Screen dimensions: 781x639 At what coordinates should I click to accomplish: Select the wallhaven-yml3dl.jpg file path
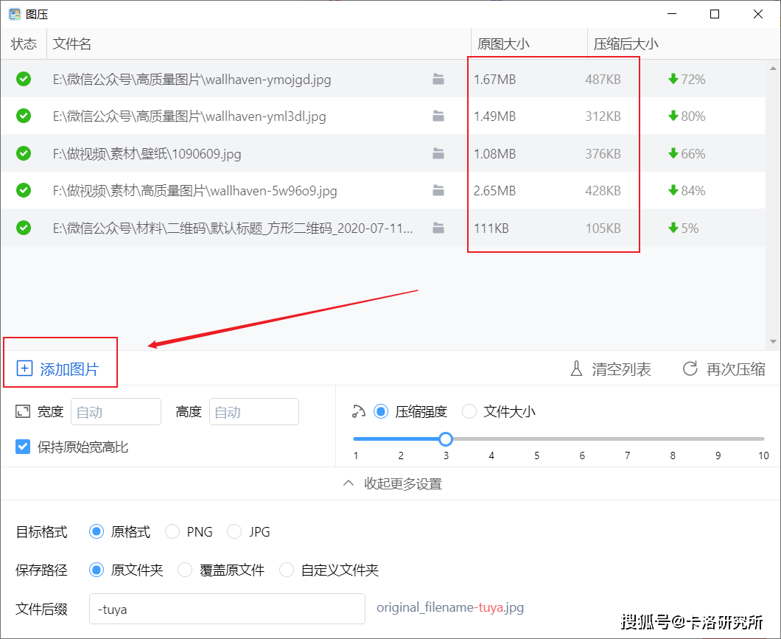tap(189, 116)
